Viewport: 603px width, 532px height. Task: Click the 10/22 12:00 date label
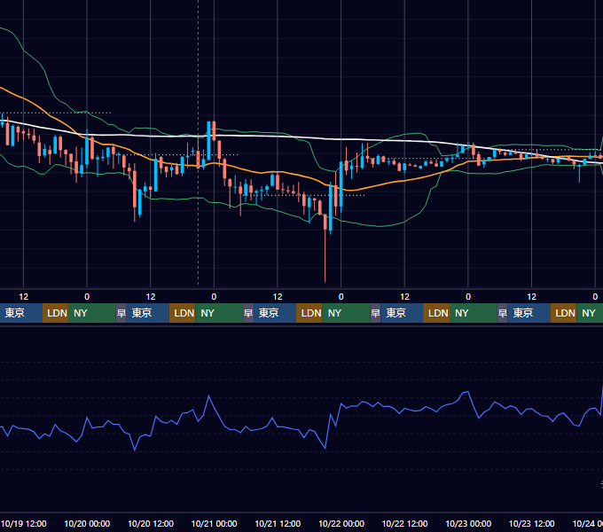pyautogui.click(x=404, y=523)
